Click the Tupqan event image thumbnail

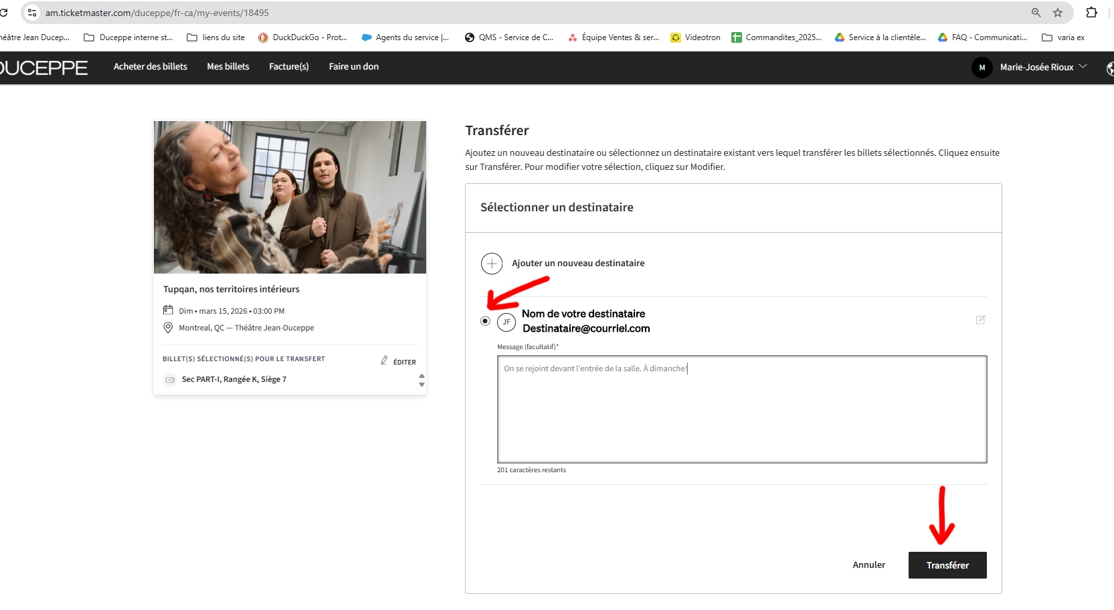click(290, 197)
